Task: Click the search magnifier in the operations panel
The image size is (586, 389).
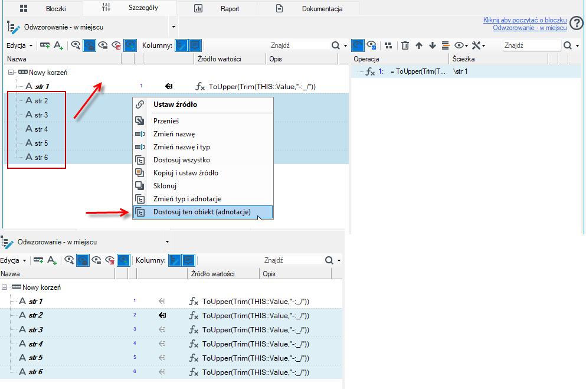Action: point(567,45)
